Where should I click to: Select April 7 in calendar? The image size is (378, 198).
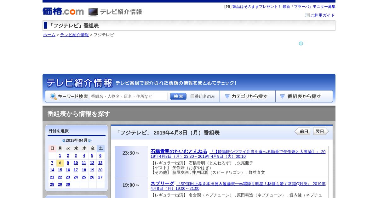52,163
